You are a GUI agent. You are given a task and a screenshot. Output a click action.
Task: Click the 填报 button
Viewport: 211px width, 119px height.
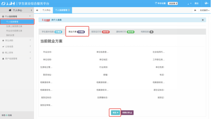pyautogui.click(x=115, y=113)
